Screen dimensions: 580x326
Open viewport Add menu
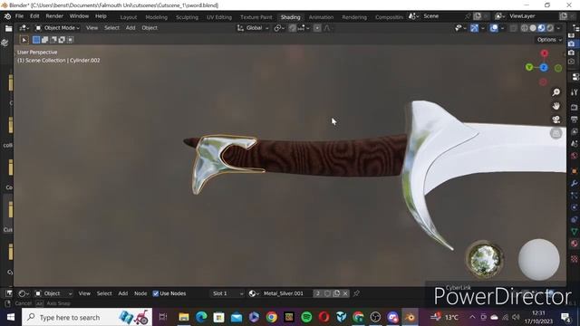[130, 28]
